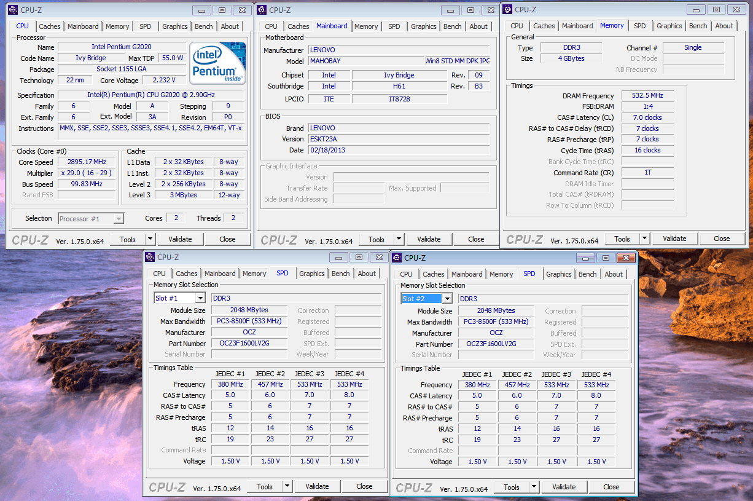Click the Intel Pentium inside logo
The image size is (753, 501).
click(217, 63)
